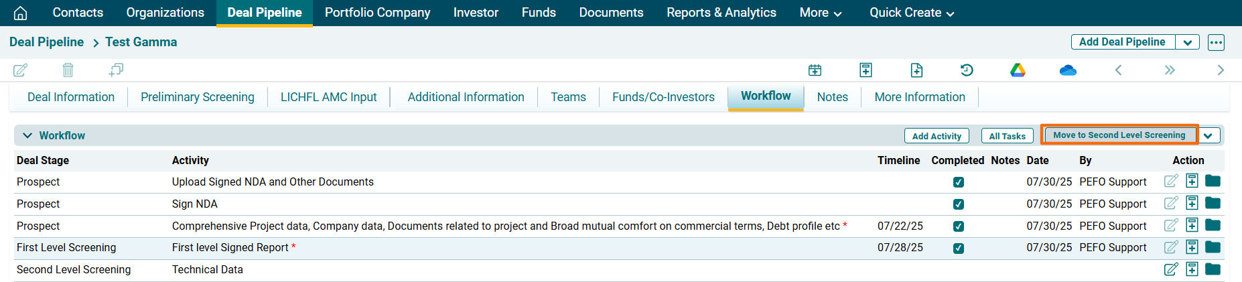The width and height of the screenshot is (1242, 282).
Task: Open Reports & Analytics menu
Action: click(721, 13)
